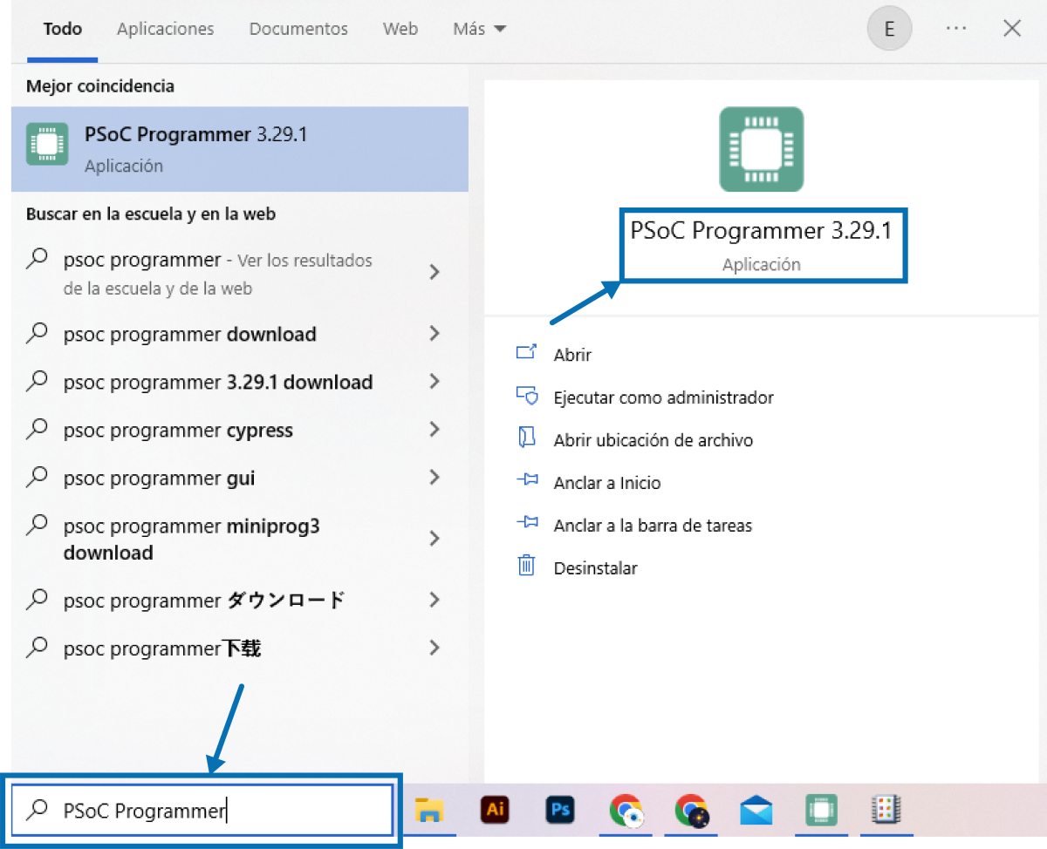Select Anclar a Inicio

pos(607,482)
